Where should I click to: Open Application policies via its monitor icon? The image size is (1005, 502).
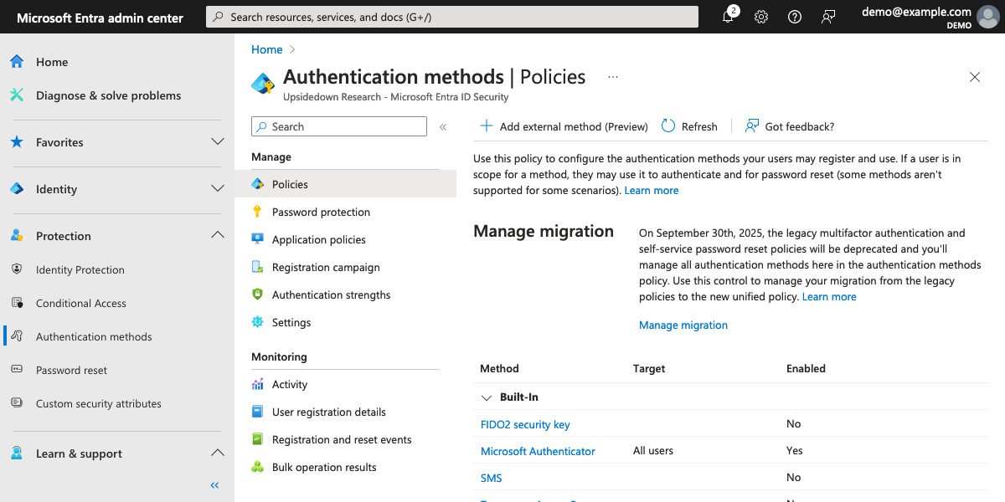[260, 239]
